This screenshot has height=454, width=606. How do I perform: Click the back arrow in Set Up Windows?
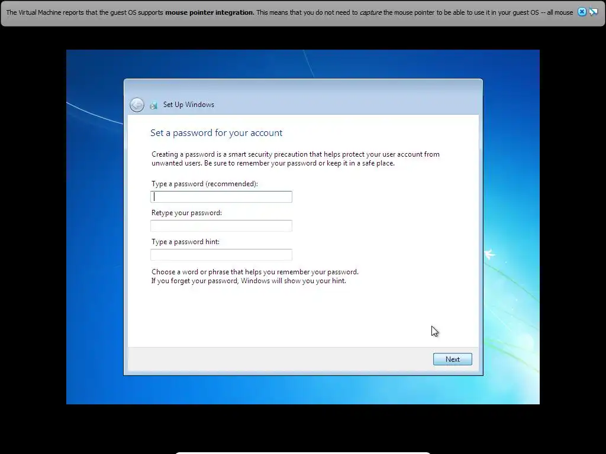click(x=137, y=105)
